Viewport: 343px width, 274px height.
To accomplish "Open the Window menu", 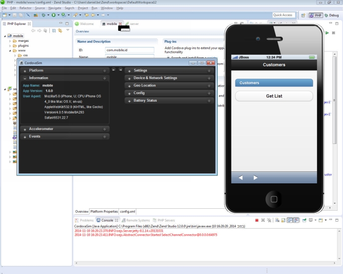I will point(107,8).
